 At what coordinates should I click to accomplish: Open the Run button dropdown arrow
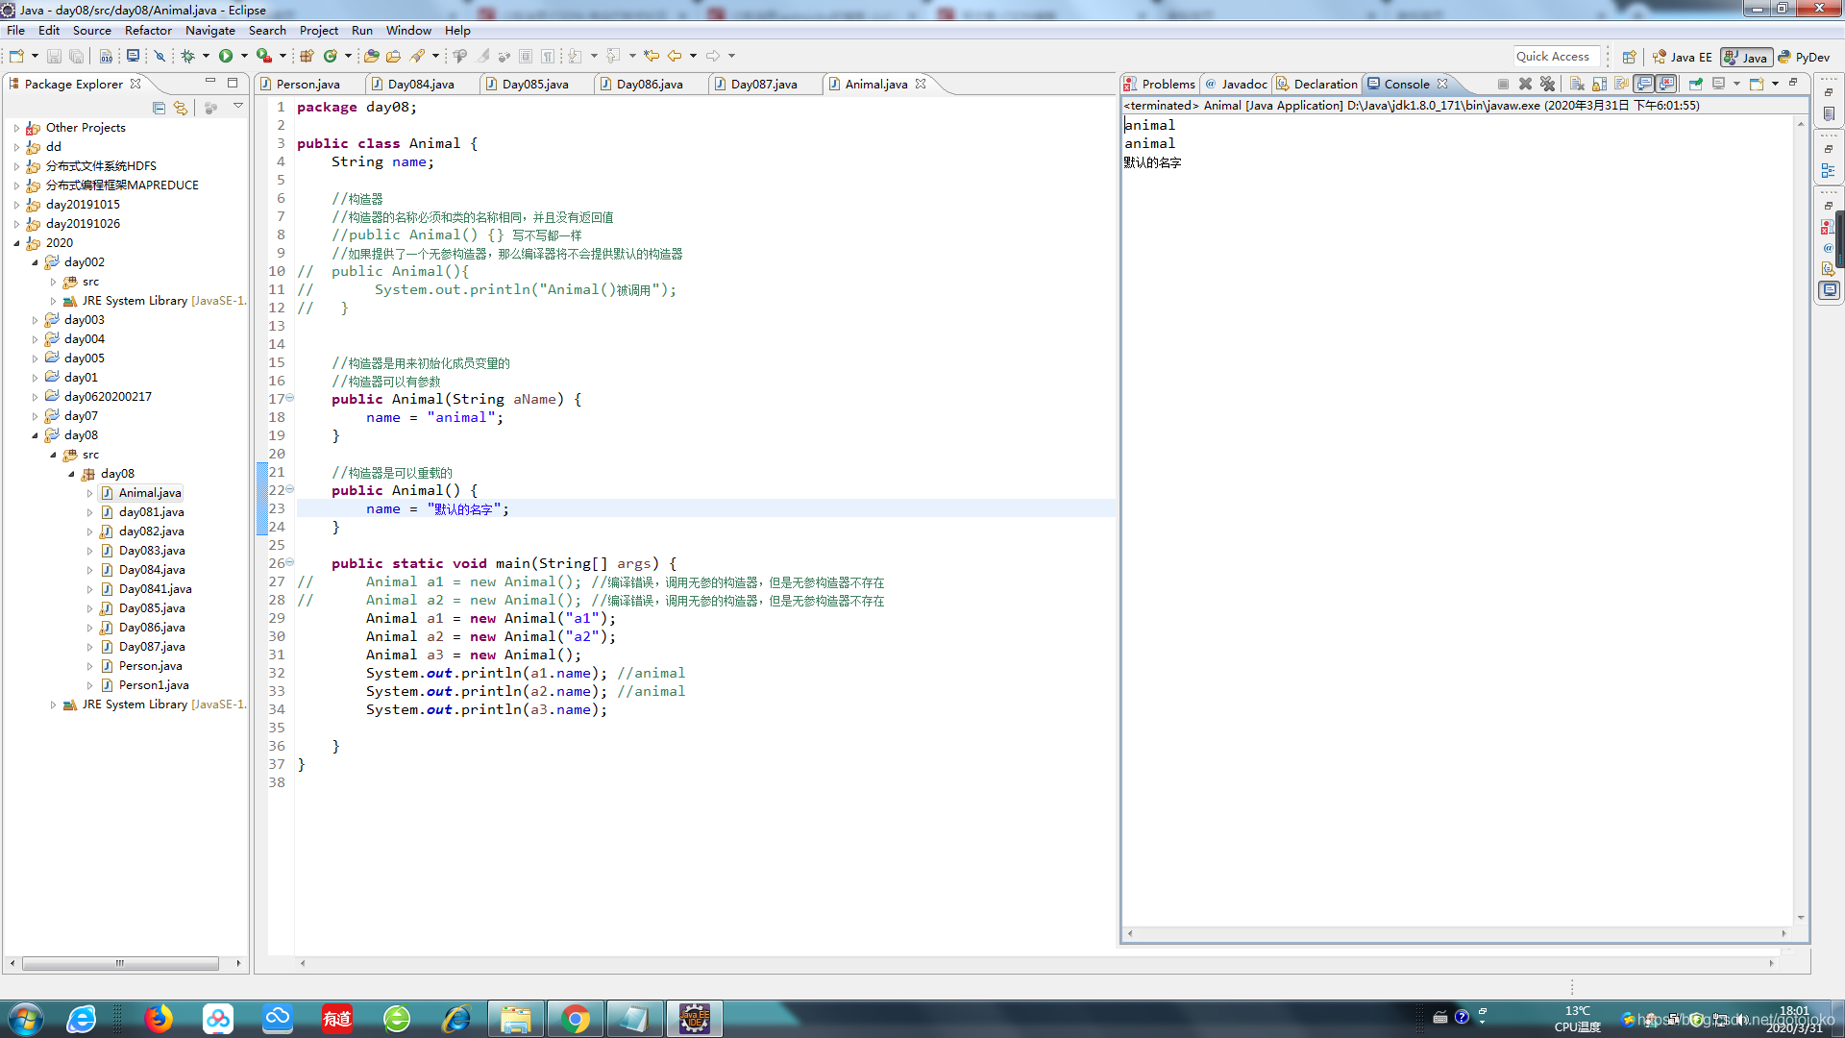pos(244,57)
